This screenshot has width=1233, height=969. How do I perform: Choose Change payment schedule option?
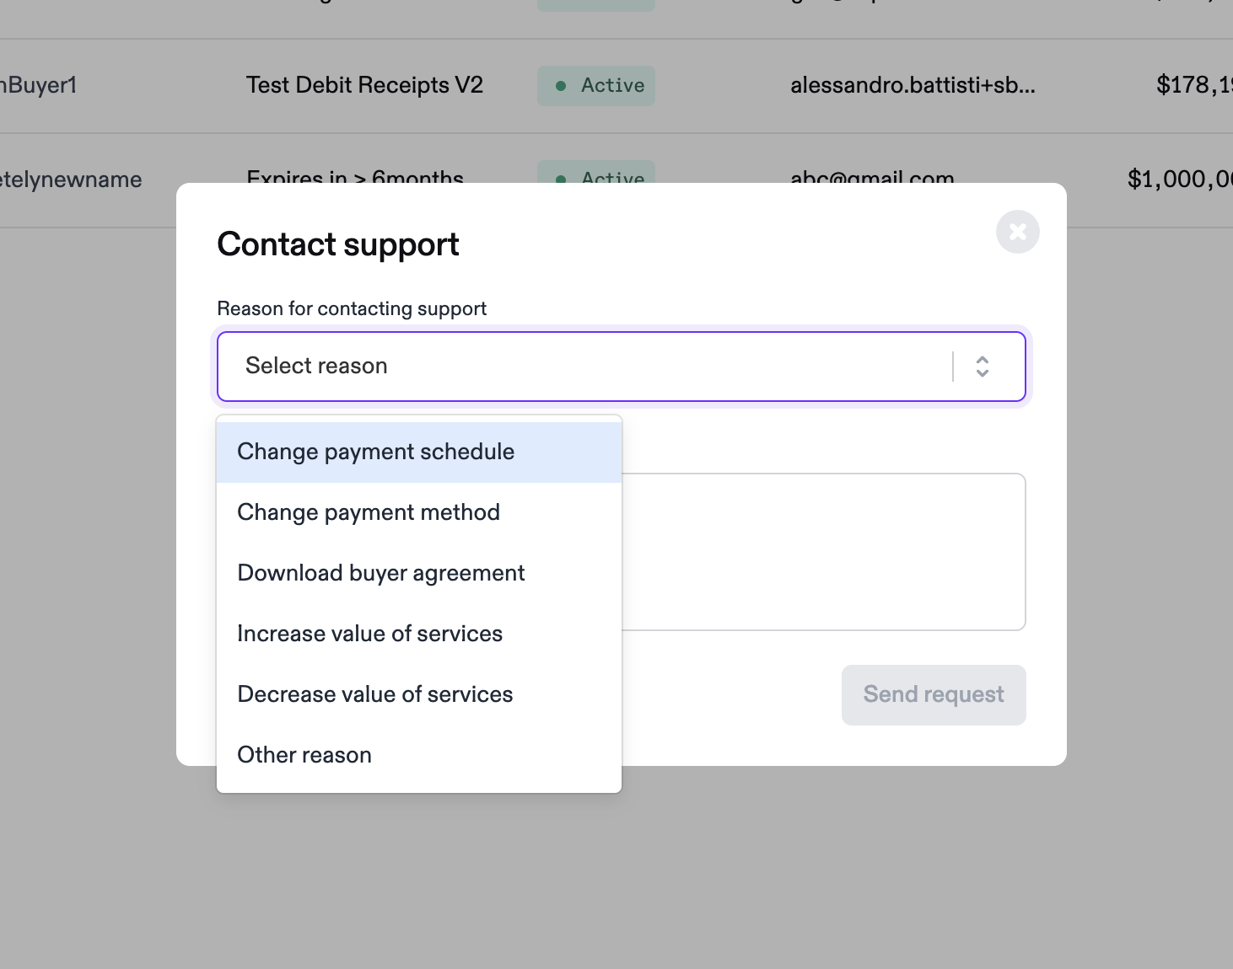coord(419,452)
